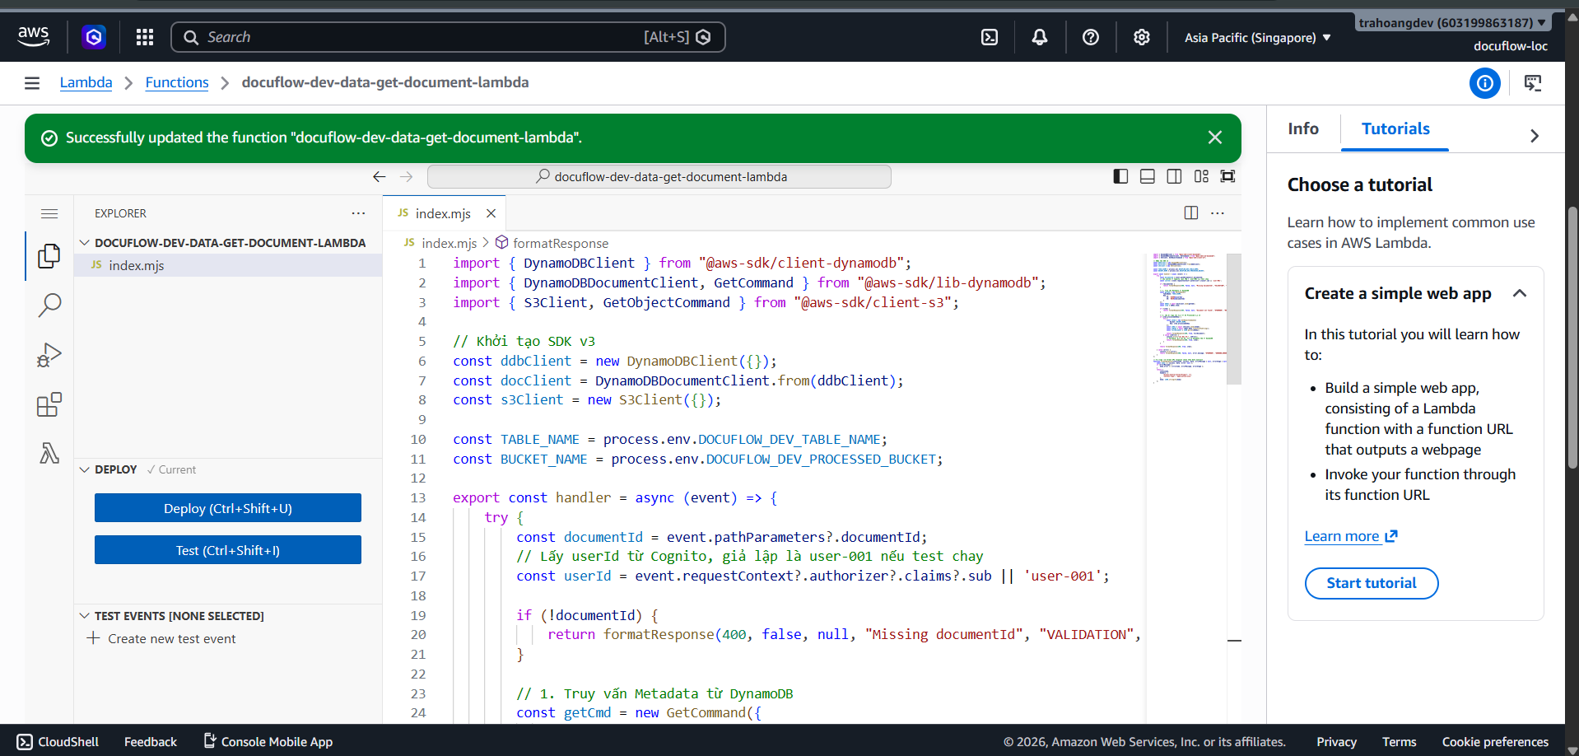Close the index.mjs editor tab
Image resolution: width=1579 pixels, height=756 pixels.
coord(491,213)
